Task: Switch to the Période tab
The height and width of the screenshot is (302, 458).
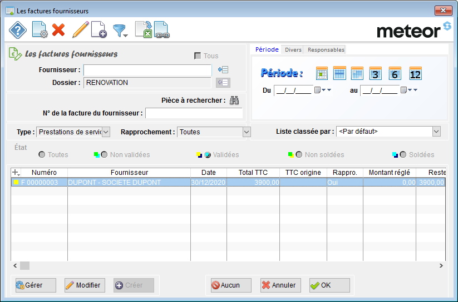Action: [267, 49]
